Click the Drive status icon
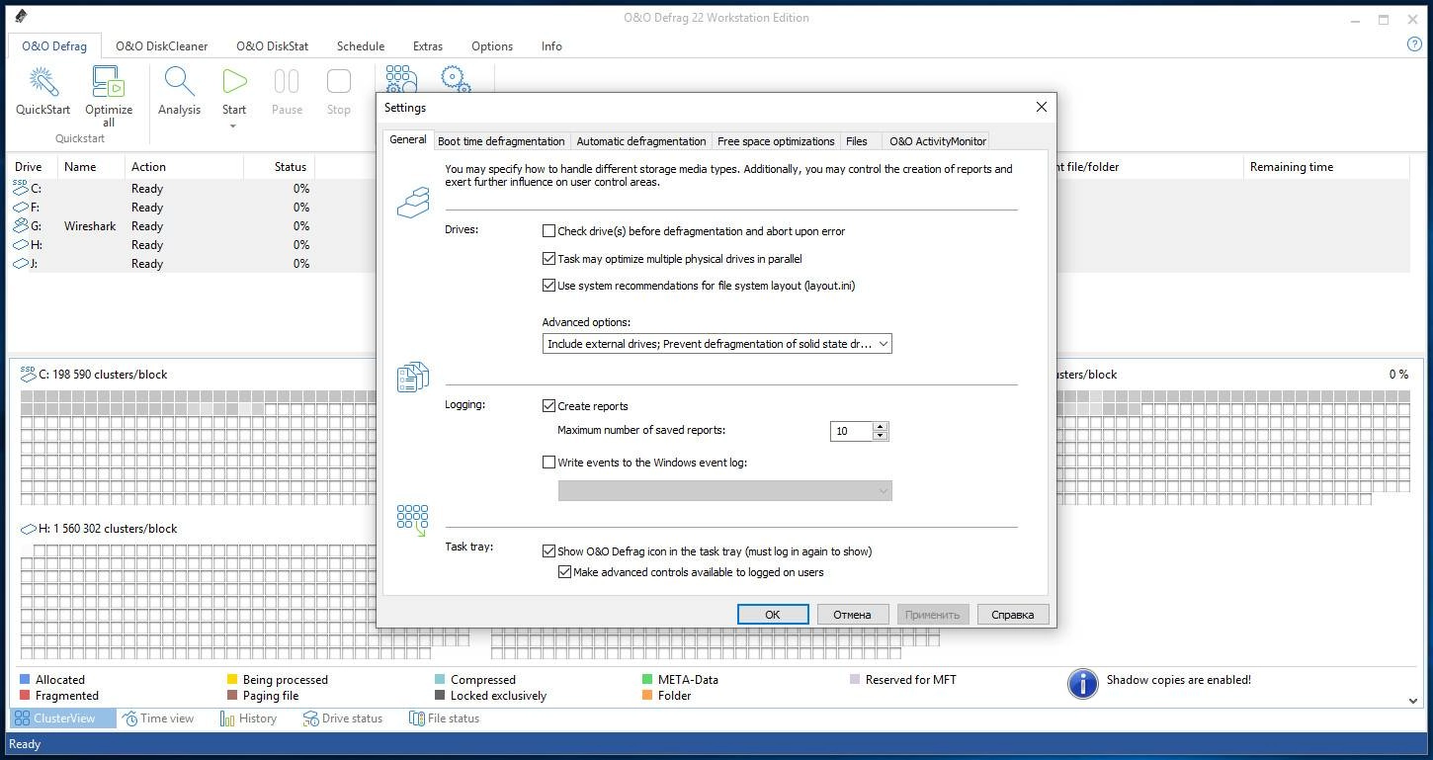Viewport: 1433px width, 760px height. (310, 719)
